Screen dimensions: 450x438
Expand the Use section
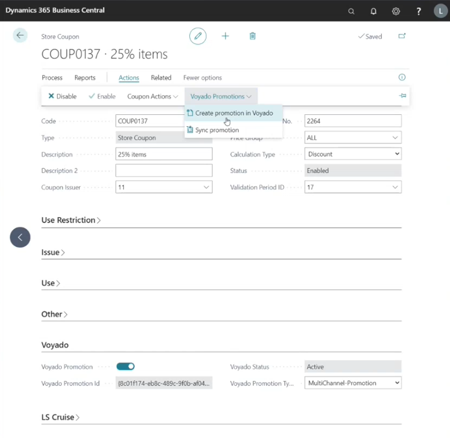click(51, 283)
